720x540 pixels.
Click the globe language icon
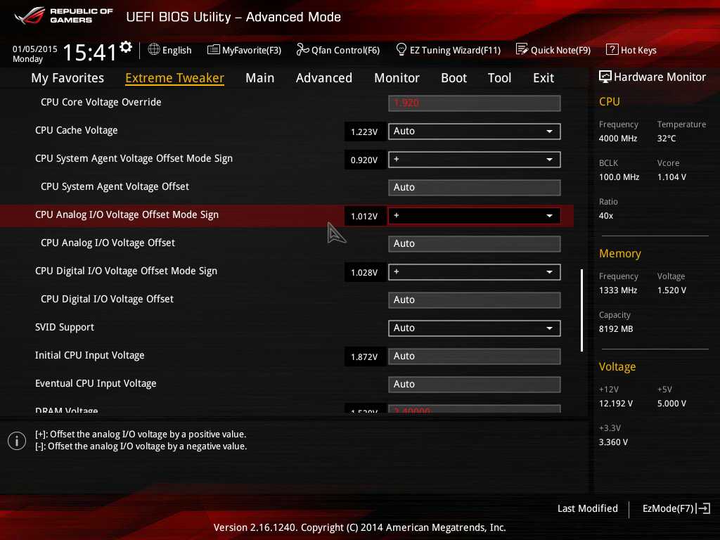[154, 50]
